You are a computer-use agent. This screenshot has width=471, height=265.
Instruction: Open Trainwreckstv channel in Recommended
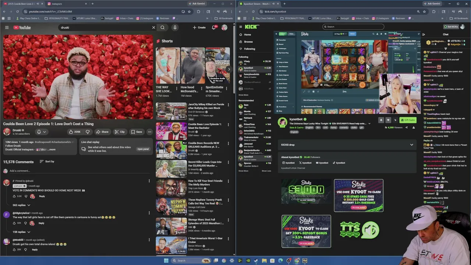tap(255, 138)
